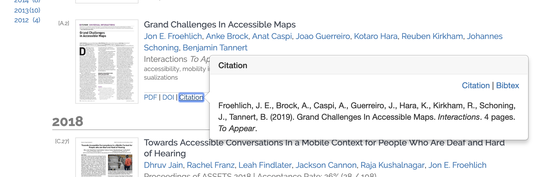
Task: Click the Citation link under the paper
Action: click(191, 97)
